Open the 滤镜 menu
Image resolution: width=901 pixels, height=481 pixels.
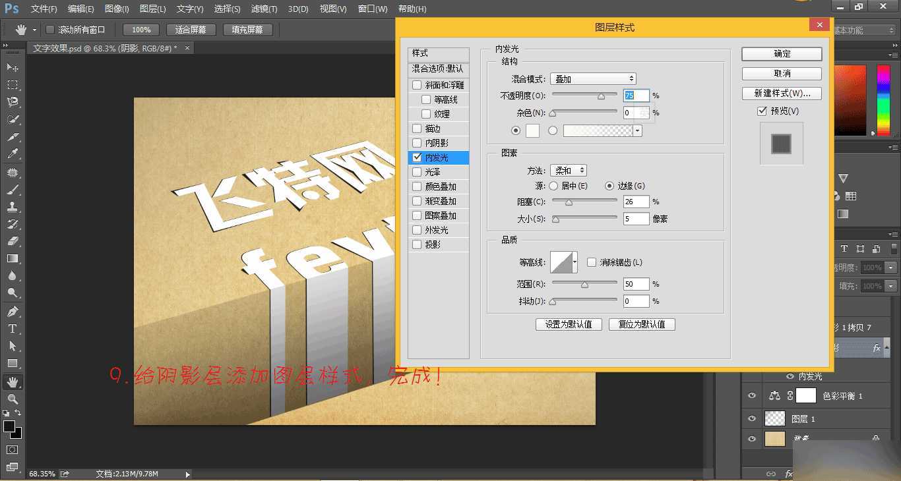pos(264,9)
